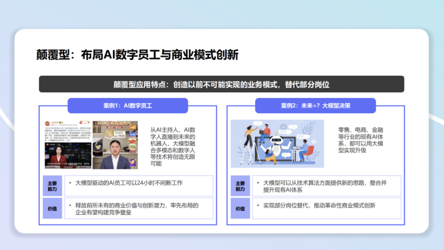Click the robot teamwork illustration
This screenshot has height=250, width=444.
pos(277,144)
